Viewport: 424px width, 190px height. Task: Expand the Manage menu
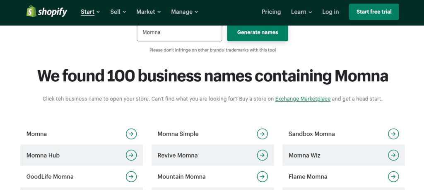coord(185,12)
